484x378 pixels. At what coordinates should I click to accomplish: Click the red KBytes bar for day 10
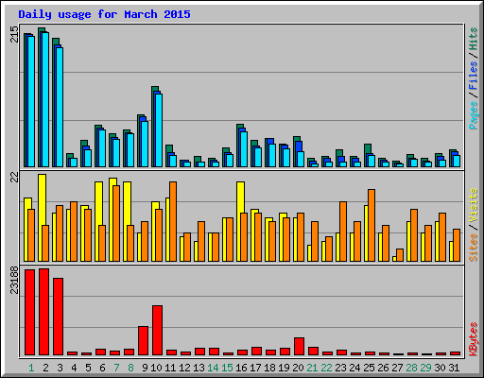coord(157,330)
